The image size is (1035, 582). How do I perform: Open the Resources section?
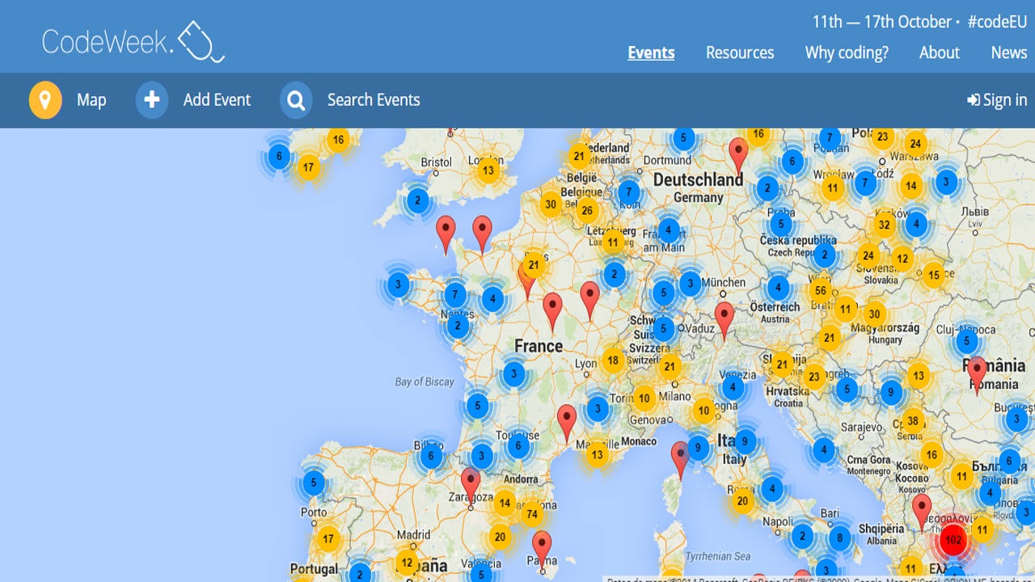tap(740, 52)
